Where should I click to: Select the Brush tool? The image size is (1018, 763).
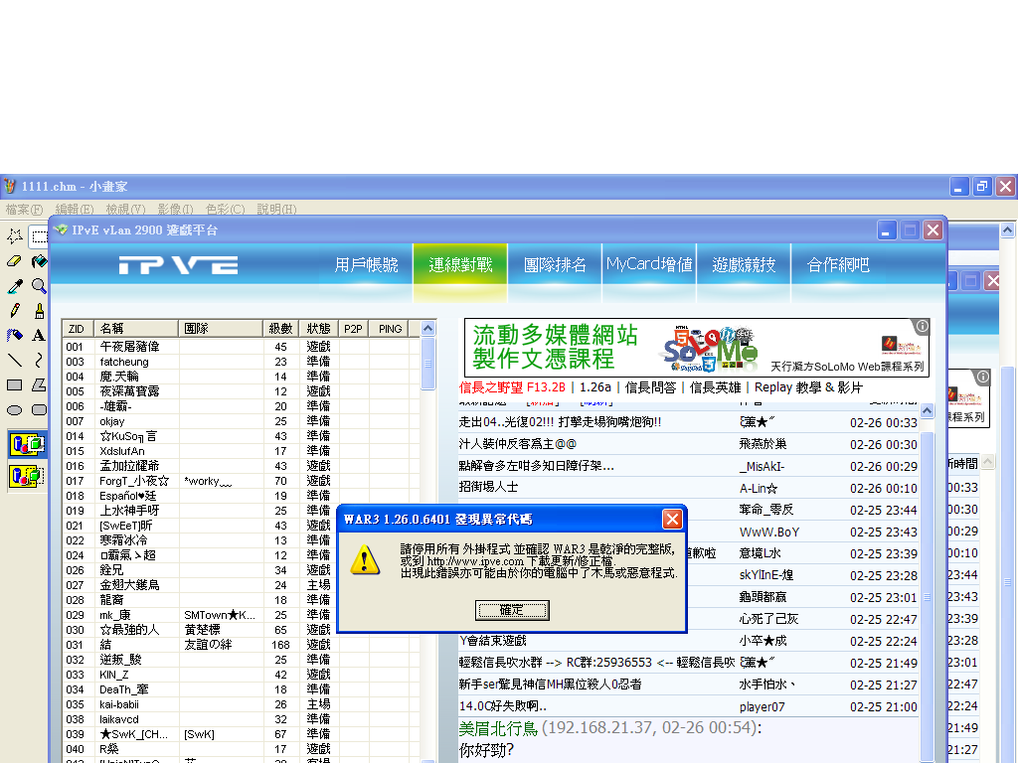pyautogui.click(x=38, y=310)
